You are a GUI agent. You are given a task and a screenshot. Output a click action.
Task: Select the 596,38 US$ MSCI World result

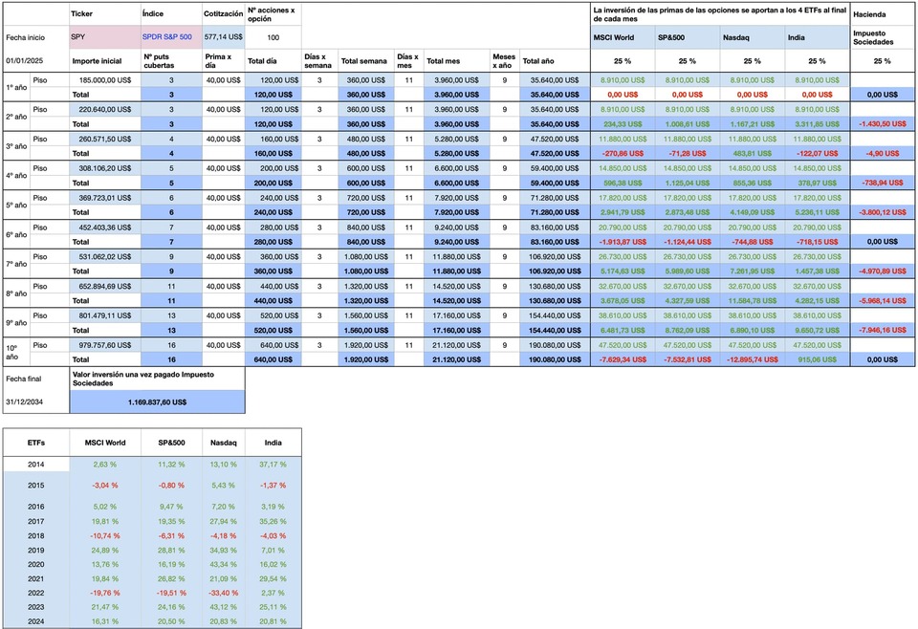[623, 183]
